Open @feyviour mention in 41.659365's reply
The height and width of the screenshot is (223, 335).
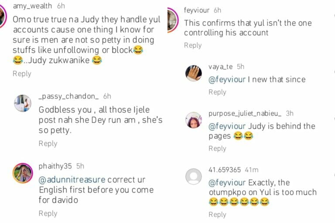[227, 182]
